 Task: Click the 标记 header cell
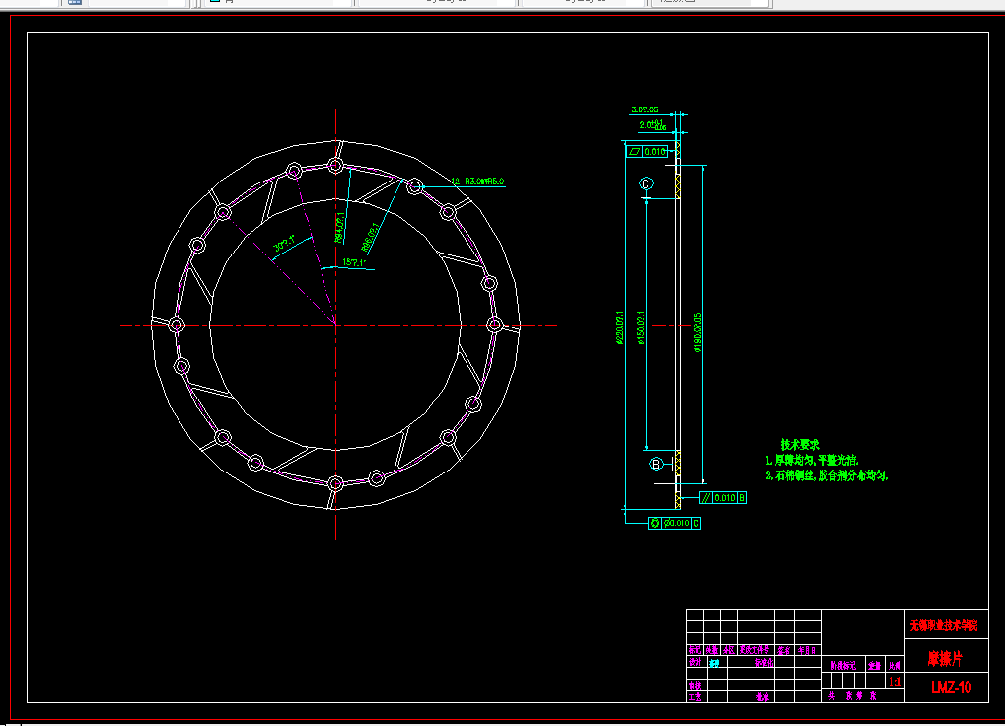(695, 650)
